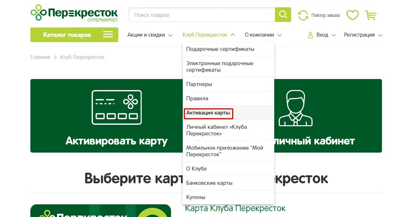This screenshot has width=405, height=217.
Task: Select Электронные подарочные сертификаты menu item
Action: (x=228, y=67)
